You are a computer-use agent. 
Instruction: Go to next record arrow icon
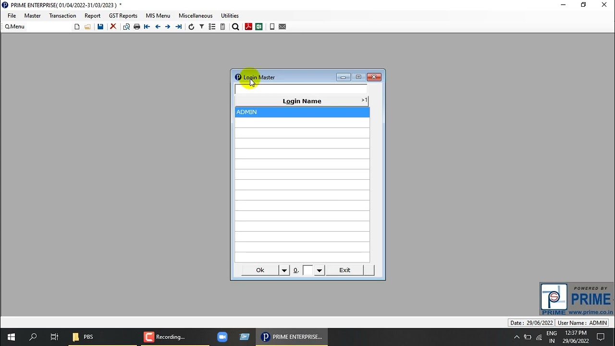(x=168, y=27)
